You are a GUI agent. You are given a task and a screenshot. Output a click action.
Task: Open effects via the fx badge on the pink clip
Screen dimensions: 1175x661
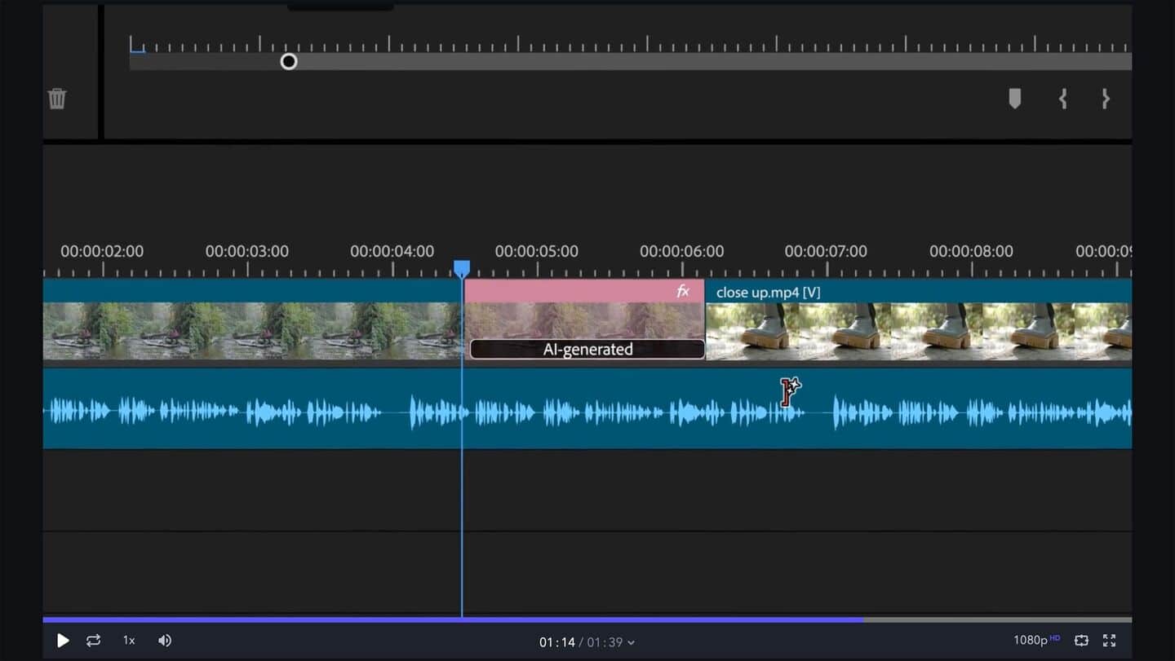click(684, 291)
